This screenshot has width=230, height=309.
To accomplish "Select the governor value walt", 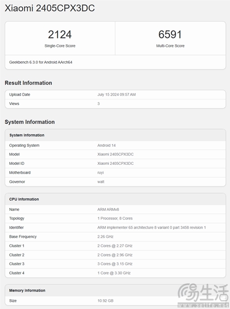I will (x=101, y=182).
